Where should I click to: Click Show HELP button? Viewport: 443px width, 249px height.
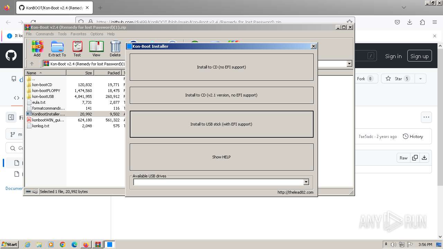(221, 157)
